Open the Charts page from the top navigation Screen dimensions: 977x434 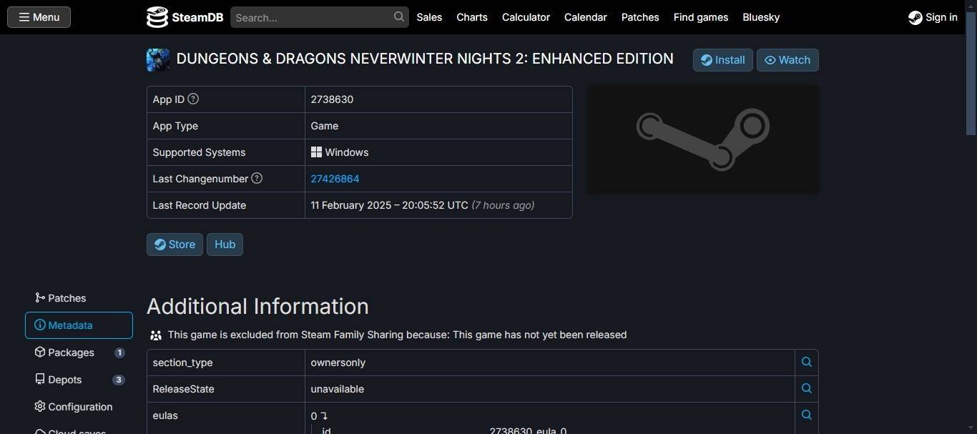pyautogui.click(x=471, y=16)
